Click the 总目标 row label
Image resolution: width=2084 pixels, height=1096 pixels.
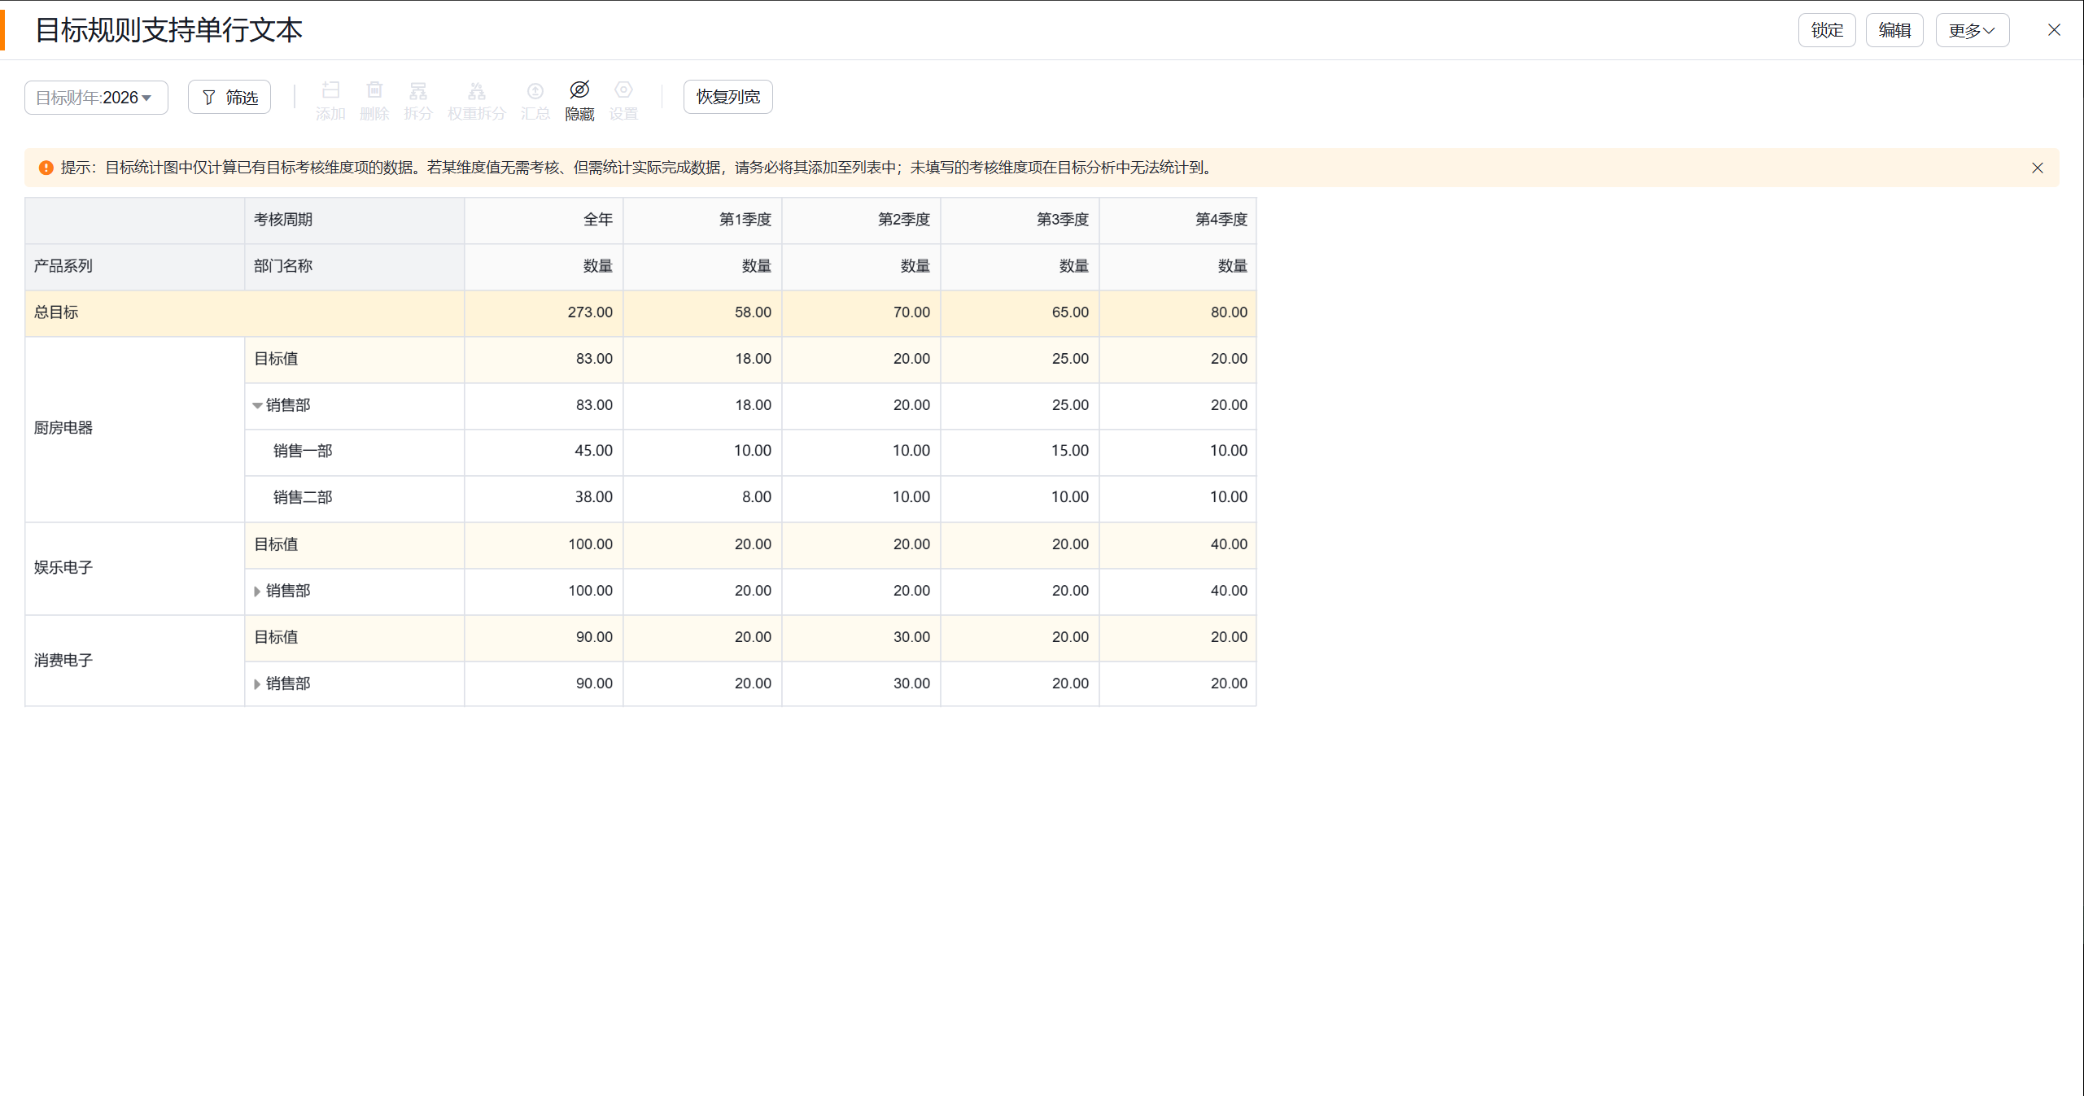tap(56, 312)
